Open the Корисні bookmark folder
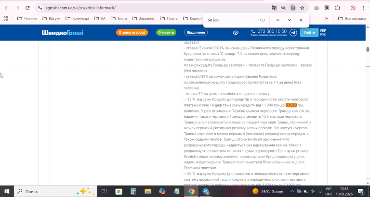370x197 pixels. coord(193,18)
